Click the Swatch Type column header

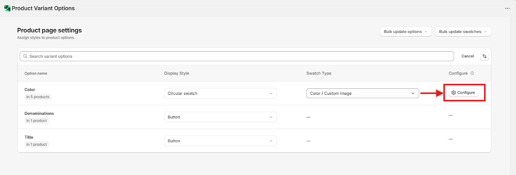point(319,73)
